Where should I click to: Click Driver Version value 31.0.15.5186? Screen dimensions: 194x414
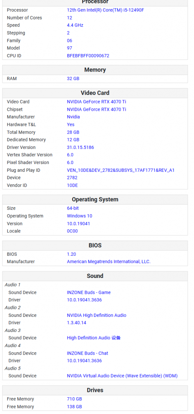(80, 147)
